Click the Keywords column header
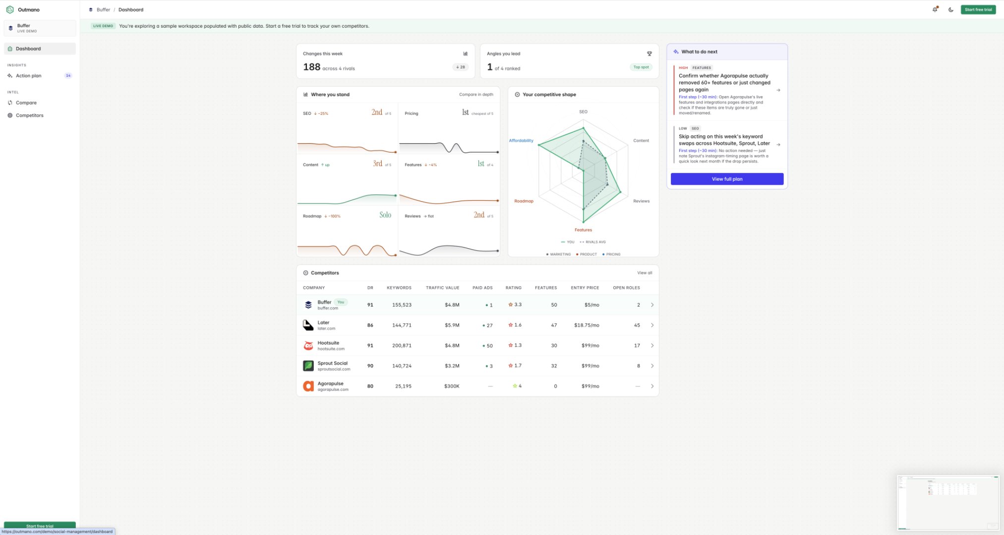This screenshot has width=1004, height=535. [x=399, y=288]
